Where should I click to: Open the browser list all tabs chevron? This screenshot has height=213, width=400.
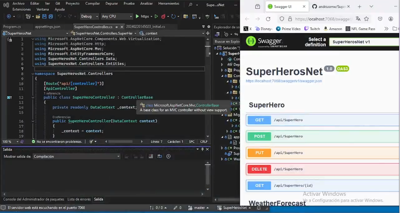[x=371, y=6]
